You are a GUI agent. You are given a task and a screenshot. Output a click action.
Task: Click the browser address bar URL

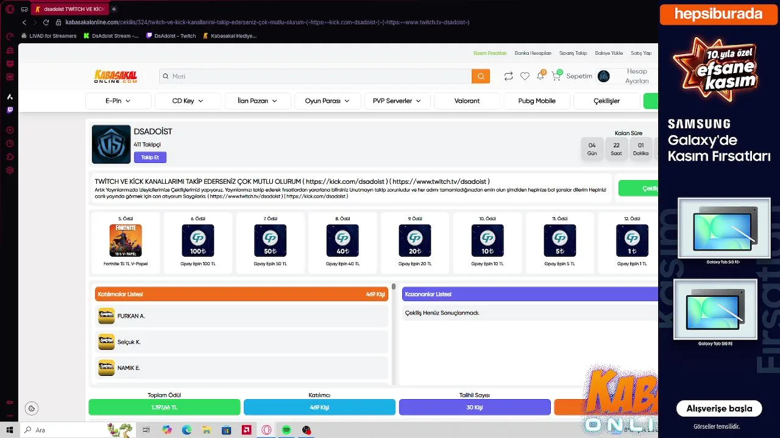[267, 22]
